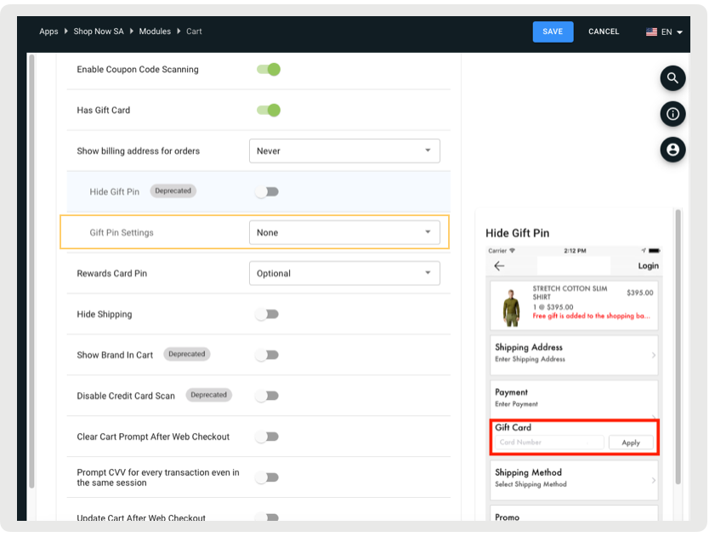The width and height of the screenshot is (715, 537).
Task: Enable Prompt CVV for every transaction switch
Action: pyautogui.click(x=267, y=477)
